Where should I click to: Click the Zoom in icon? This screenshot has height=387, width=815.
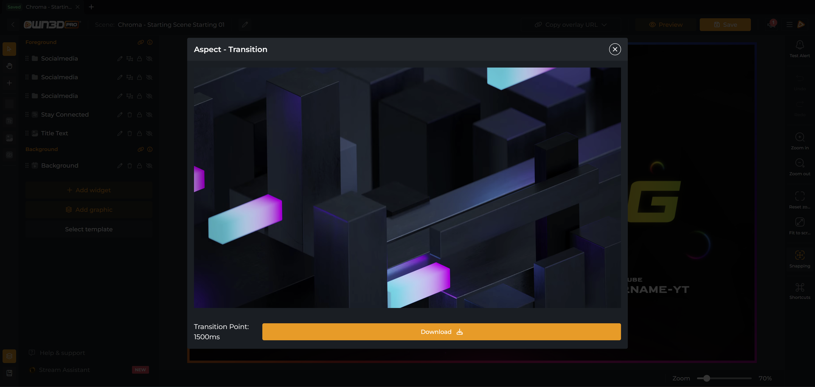[x=800, y=137]
